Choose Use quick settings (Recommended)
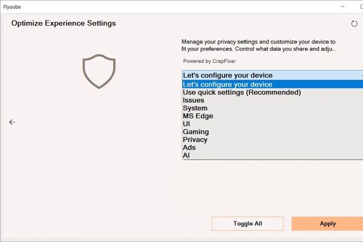This screenshot has height=242, width=363. [x=242, y=93]
